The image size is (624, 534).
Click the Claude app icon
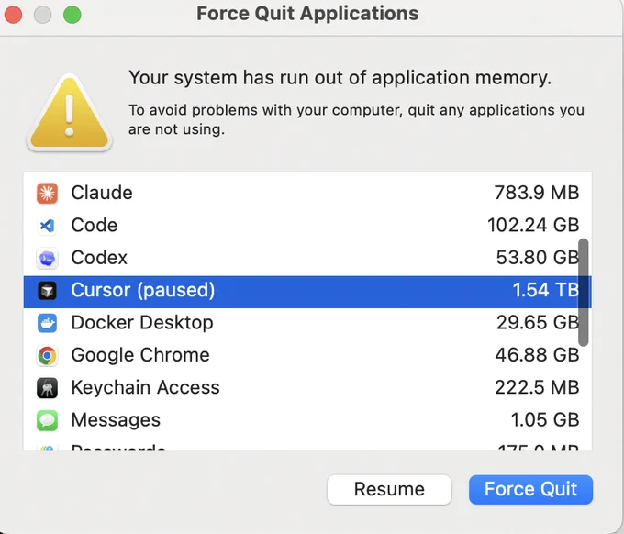[x=47, y=194]
